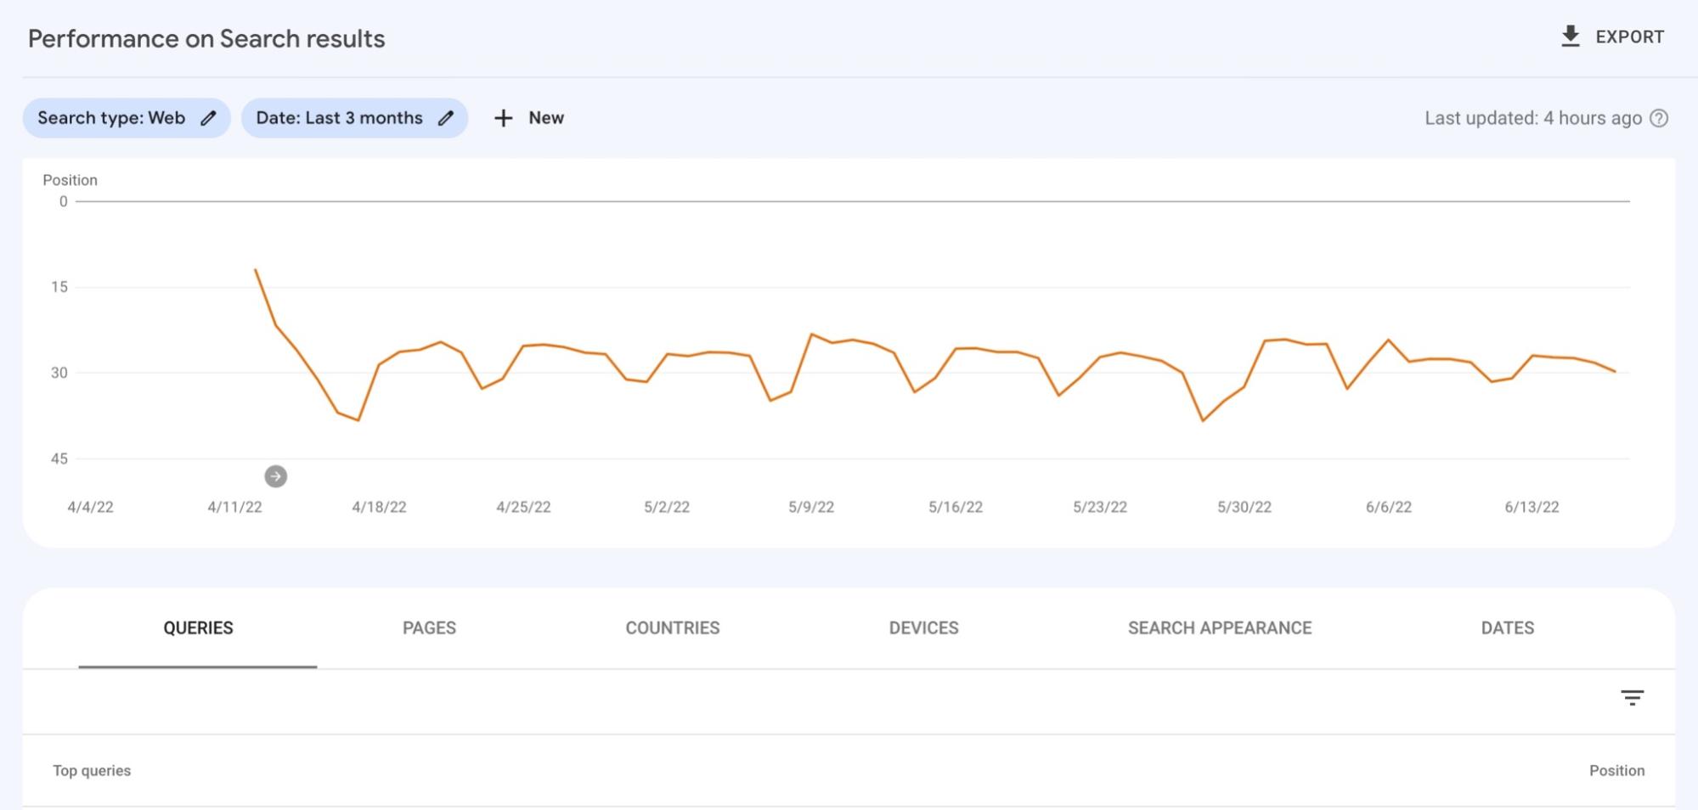This screenshot has width=1698, height=810.
Task: Click the Last updated: 4 hours ago text
Action: pos(1532,118)
